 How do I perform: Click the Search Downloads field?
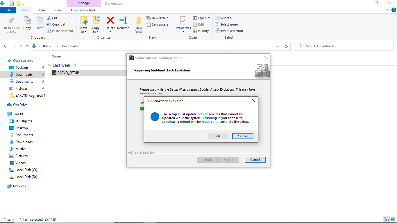point(344,46)
